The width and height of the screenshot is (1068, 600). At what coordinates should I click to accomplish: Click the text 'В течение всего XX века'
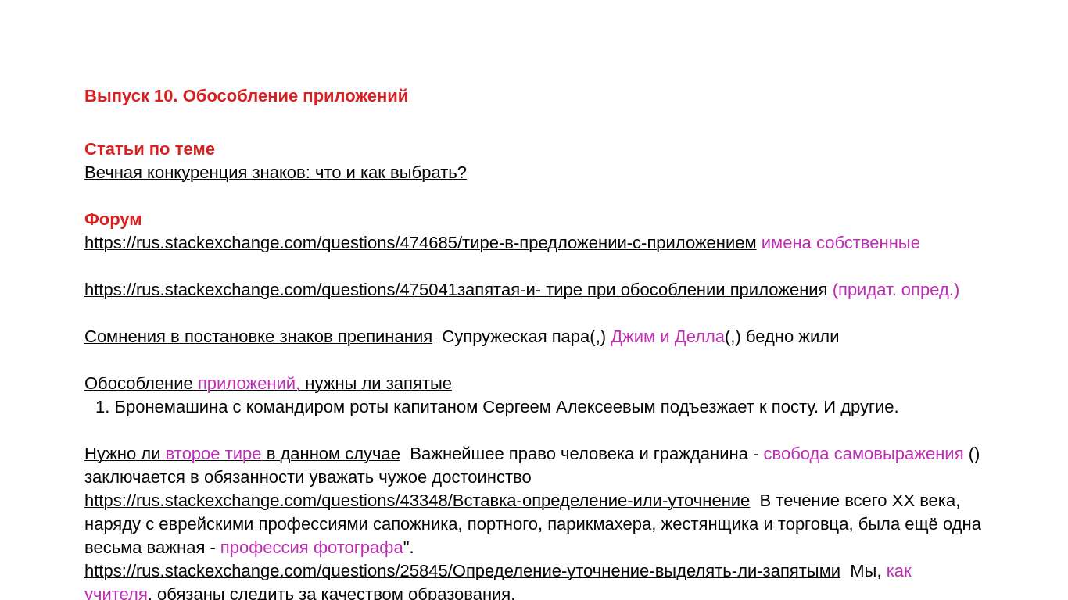point(859,501)
